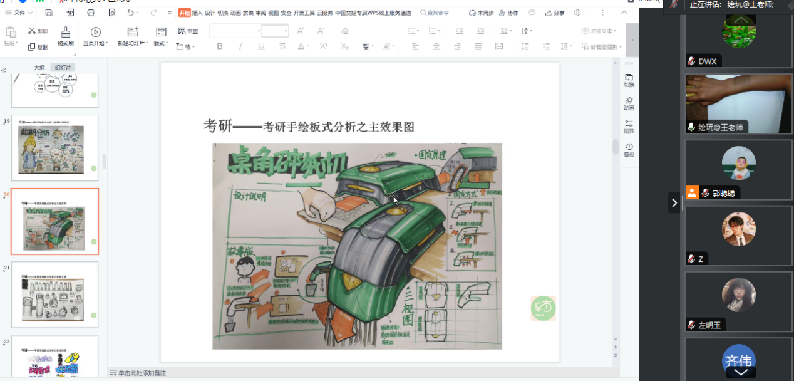Open the font color dropdown arrow

coord(308,47)
